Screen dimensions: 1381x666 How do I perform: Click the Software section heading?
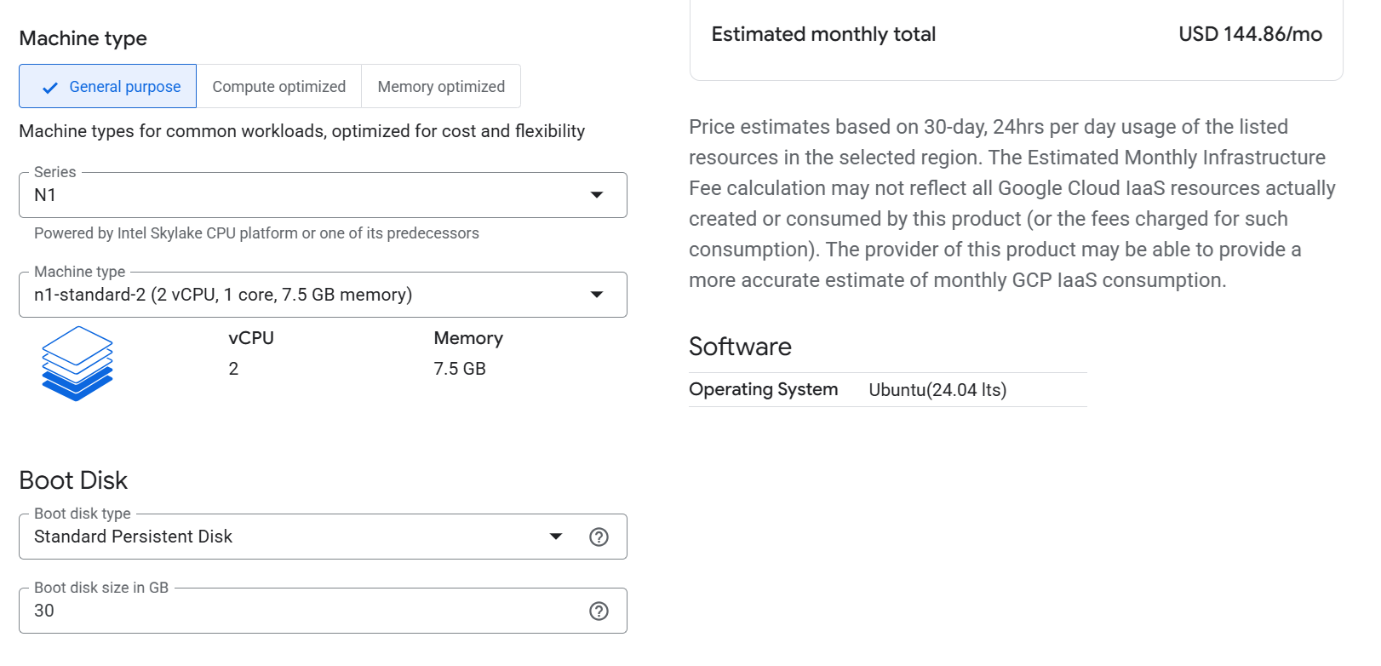[740, 347]
